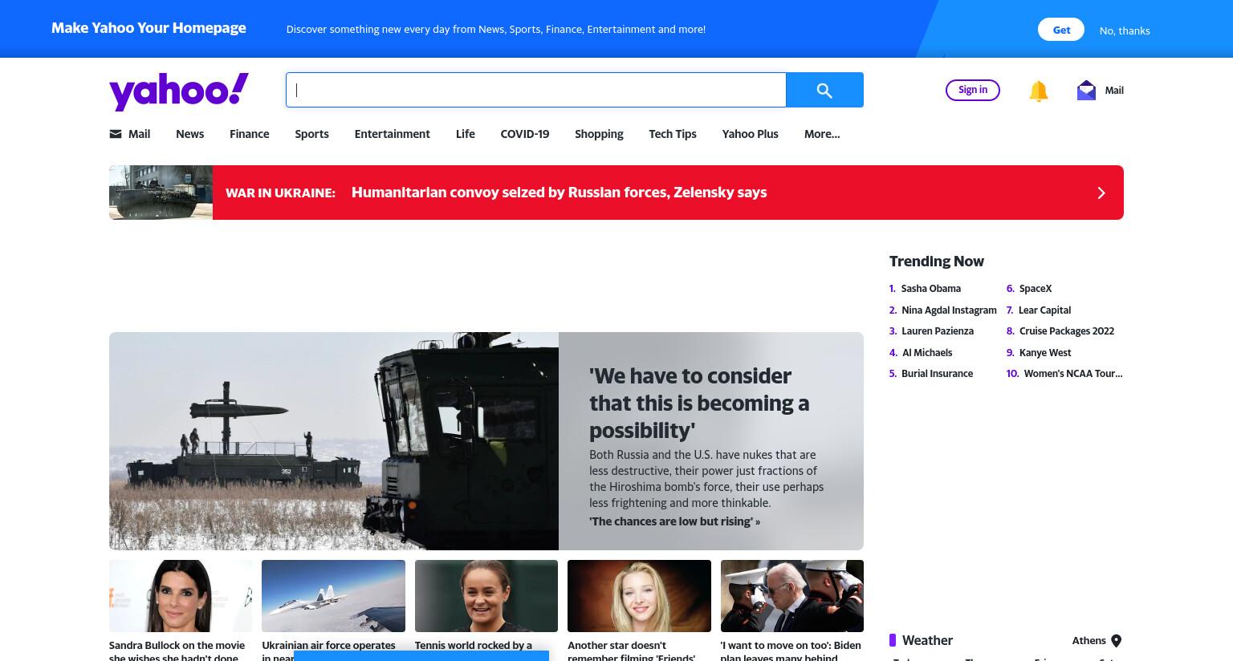The image size is (1233, 661).
Task: Focus the Yahoo search input field
Action: 536,90
